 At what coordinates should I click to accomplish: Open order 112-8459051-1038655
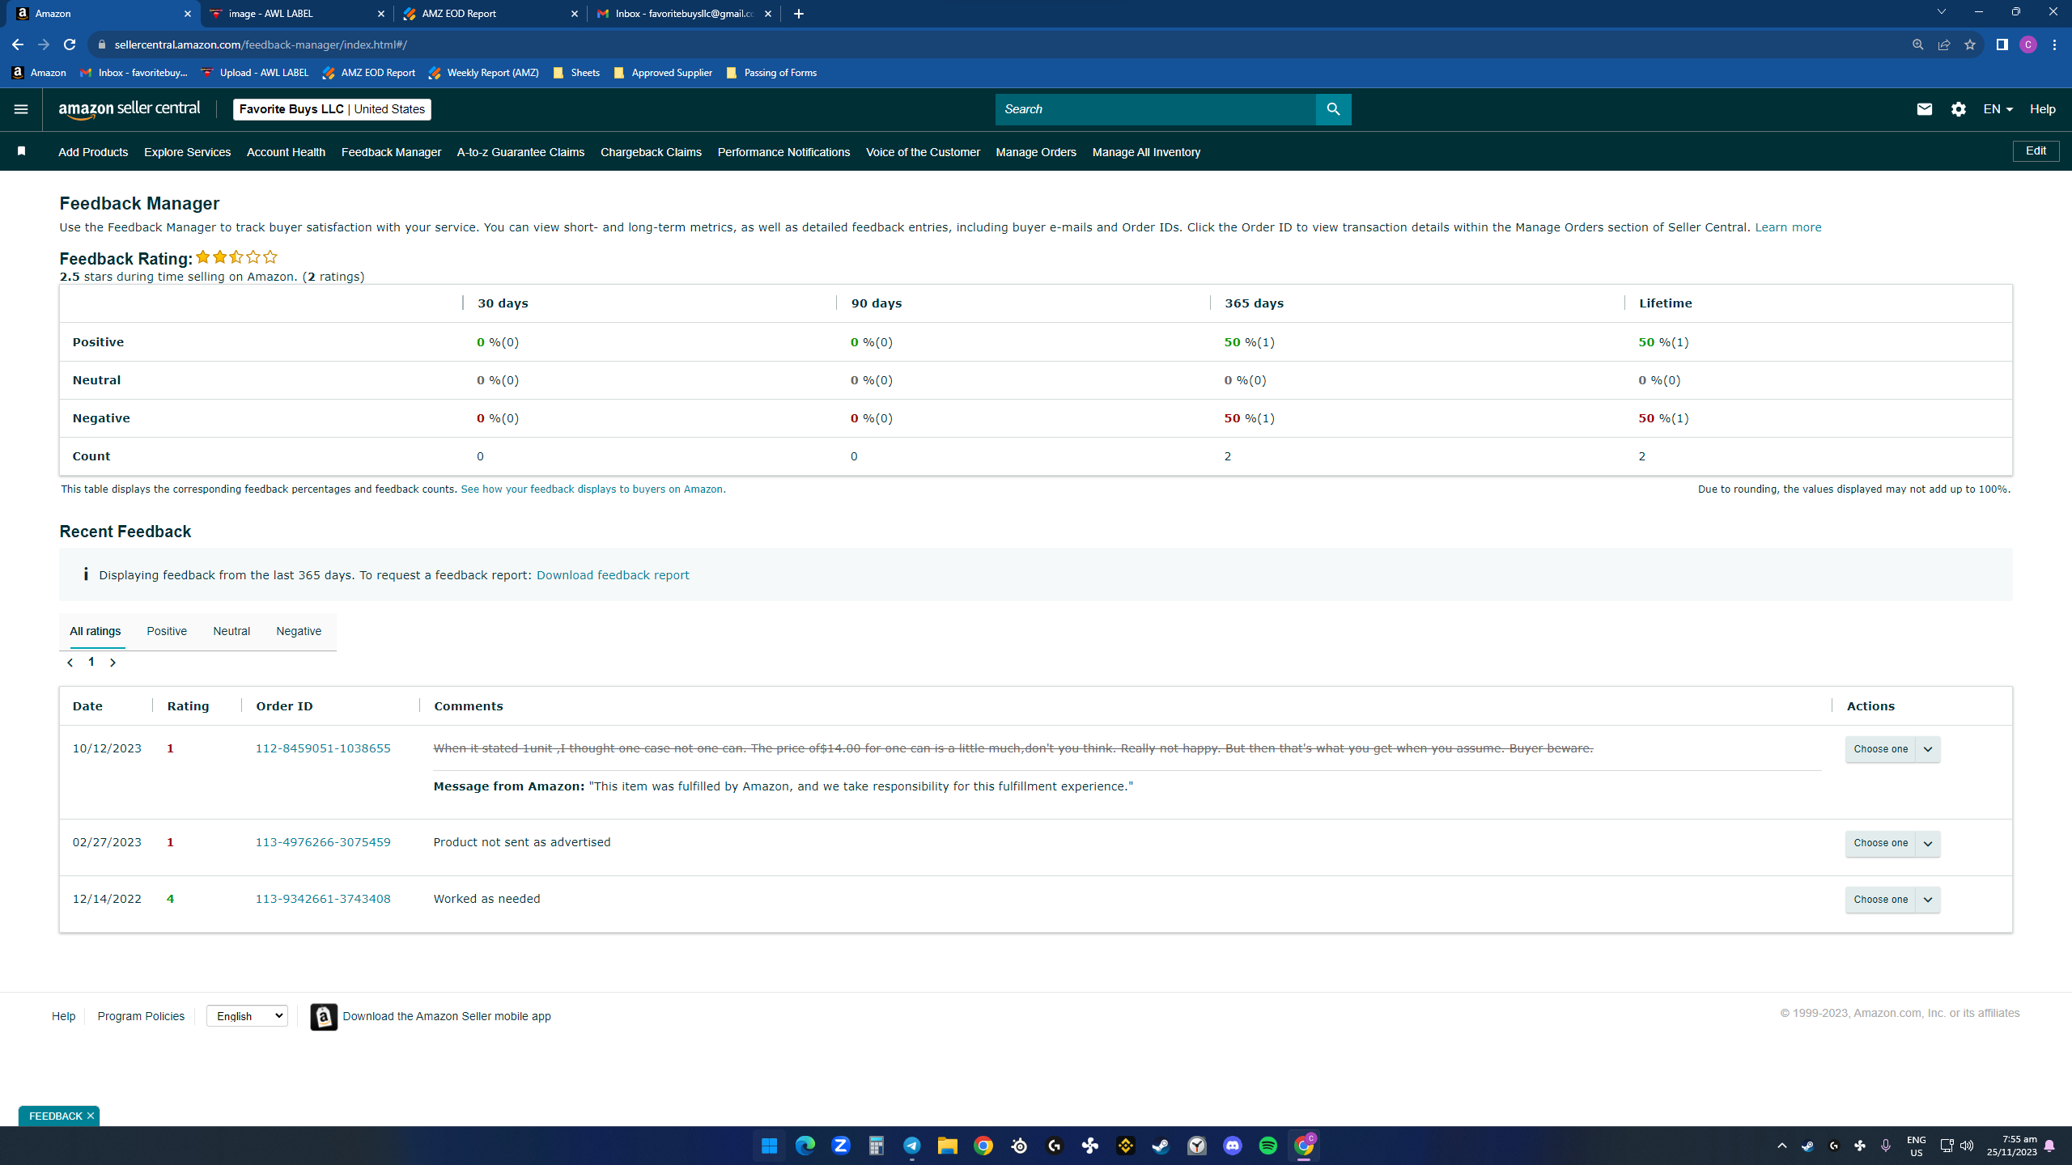[323, 748]
